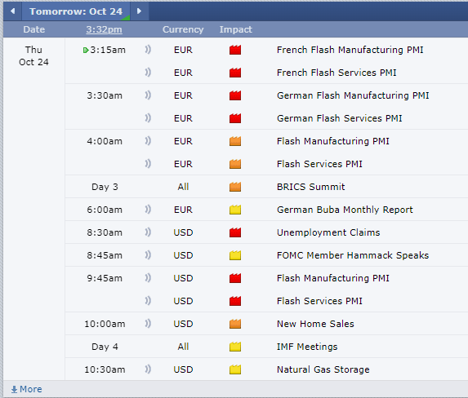Click yellow impact icon for Natural Gas Storage
Screen dimensions: 468x398
(235, 369)
